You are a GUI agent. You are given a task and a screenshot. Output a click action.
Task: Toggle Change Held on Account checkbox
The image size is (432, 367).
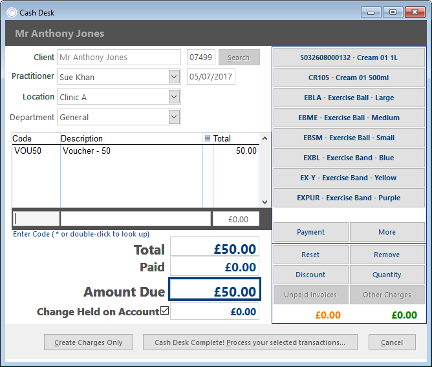click(164, 311)
